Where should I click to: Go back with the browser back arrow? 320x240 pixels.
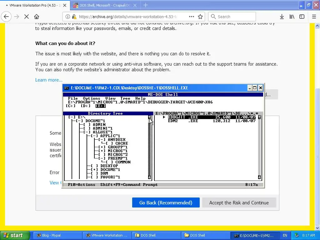tap(6, 17)
